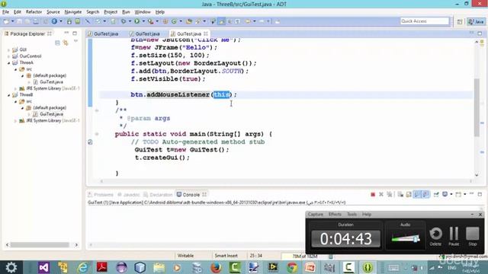The width and height of the screenshot is (488, 274).
Task: Open the New wizard dropdown arrow
Action: coord(13,21)
